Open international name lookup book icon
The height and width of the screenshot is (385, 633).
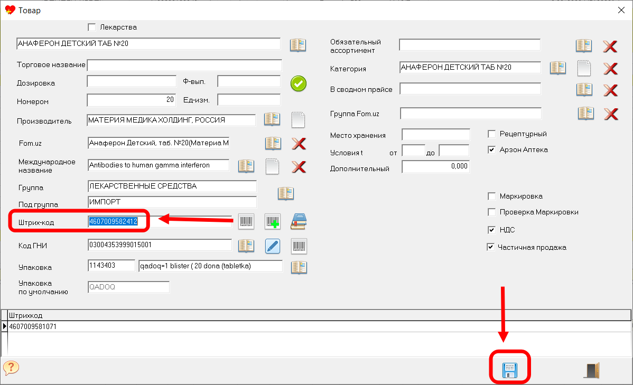pyautogui.click(x=246, y=166)
